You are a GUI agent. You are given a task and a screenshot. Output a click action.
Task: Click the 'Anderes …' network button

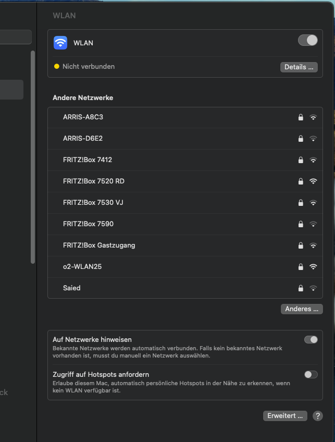tap(301, 309)
